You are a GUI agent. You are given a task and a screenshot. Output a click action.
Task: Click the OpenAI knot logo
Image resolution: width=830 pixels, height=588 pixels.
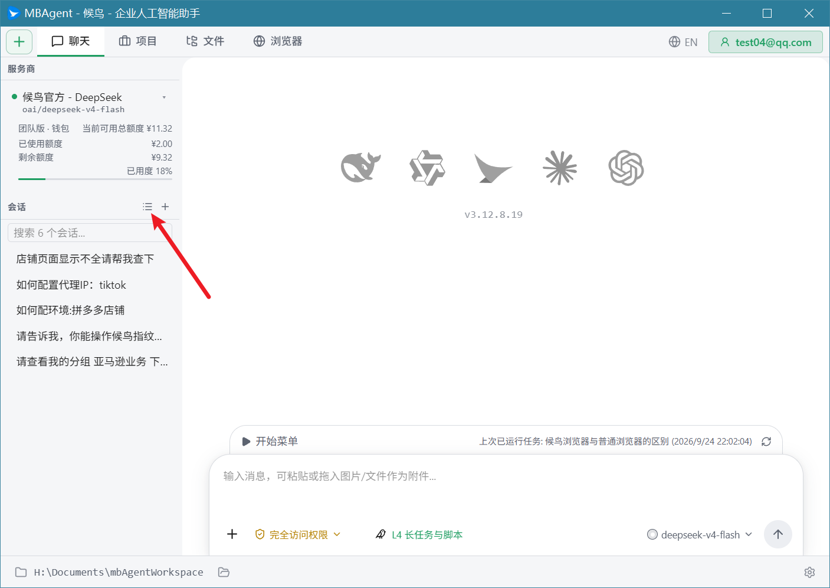pyautogui.click(x=626, y=168)
